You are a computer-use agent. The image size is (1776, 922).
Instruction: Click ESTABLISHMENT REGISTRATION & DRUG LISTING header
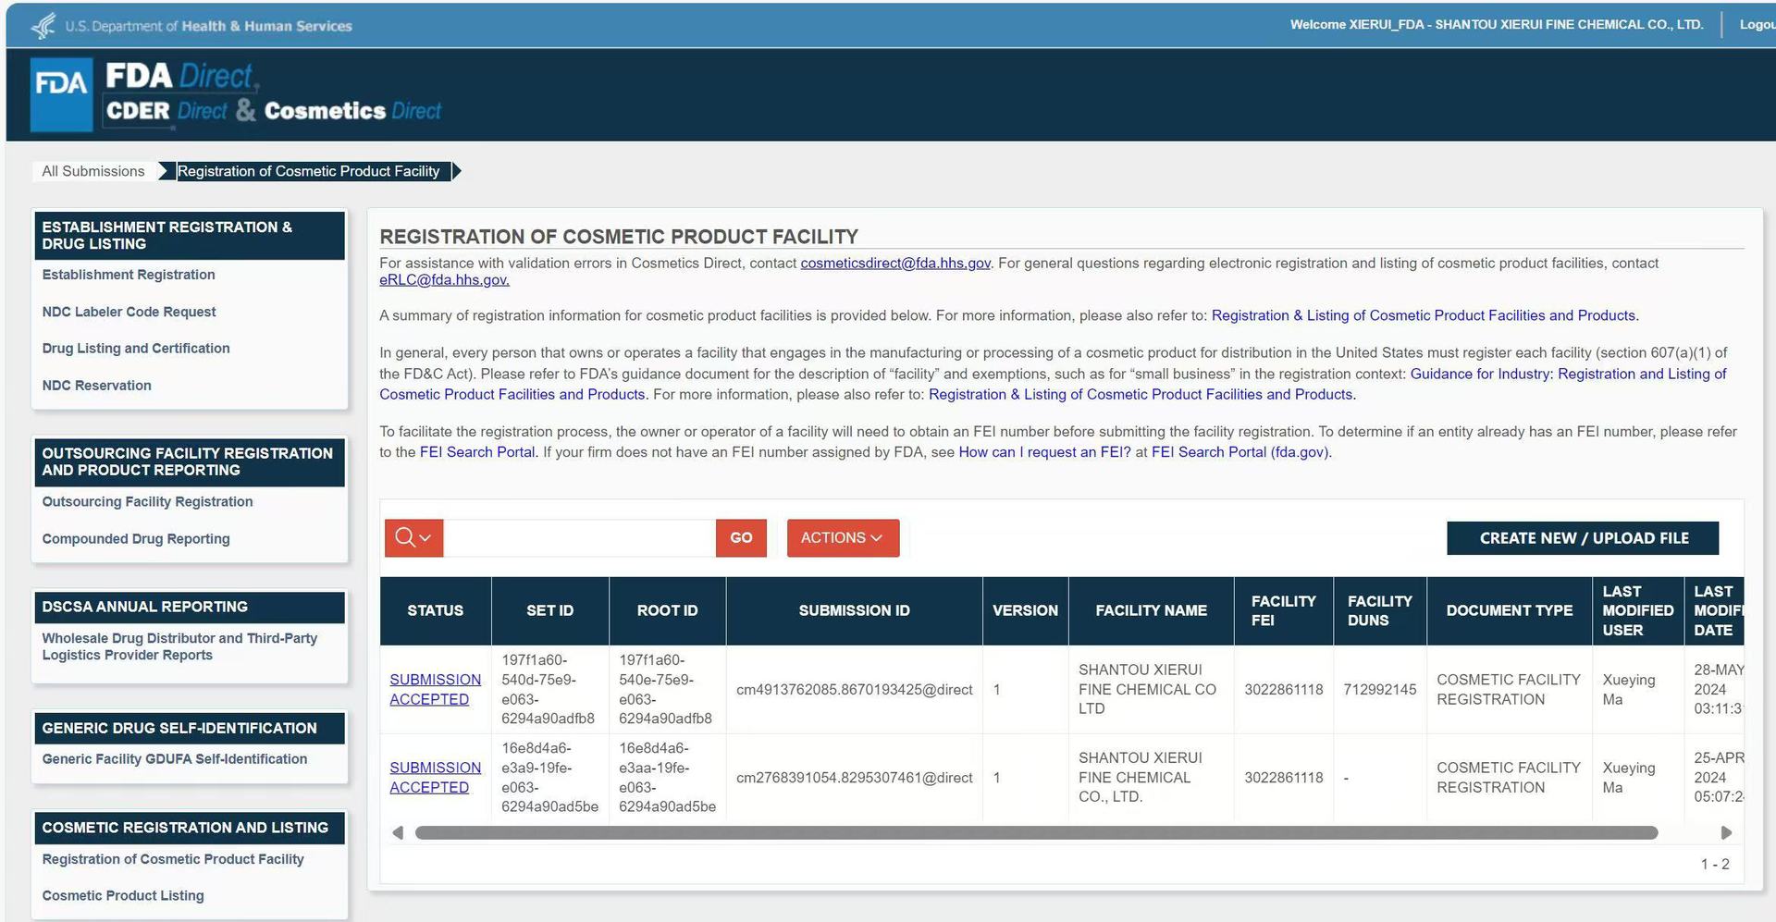coord(190,235)
